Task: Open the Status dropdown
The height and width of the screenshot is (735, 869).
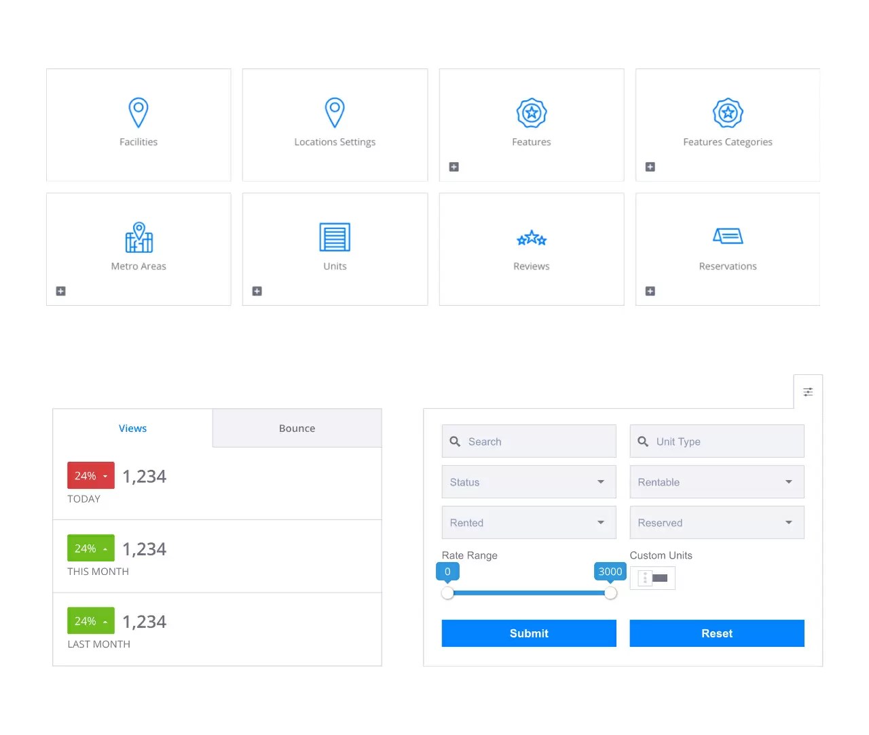Action: coord(529,481)
